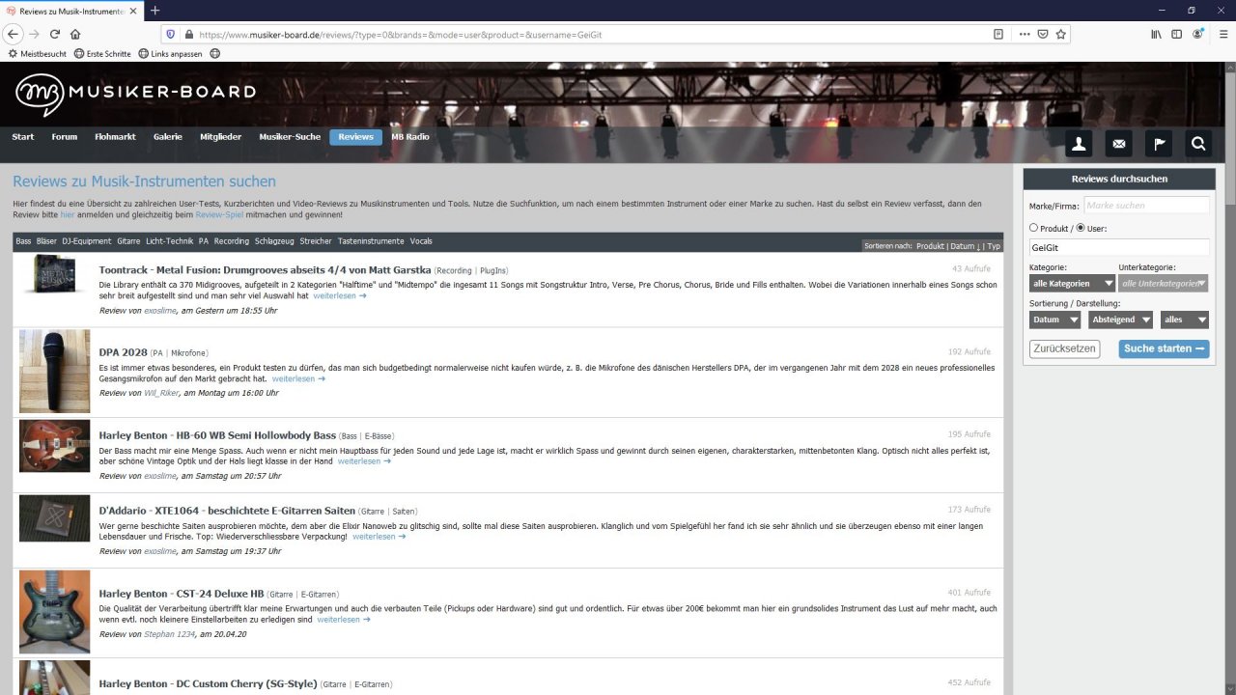This screenshot has height=695, width=1236.
Task: Open page actions three-dot menu
Action: 1025,34
